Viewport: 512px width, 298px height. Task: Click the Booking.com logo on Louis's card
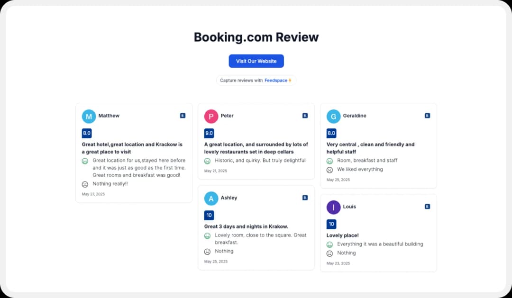coord(426,207)
